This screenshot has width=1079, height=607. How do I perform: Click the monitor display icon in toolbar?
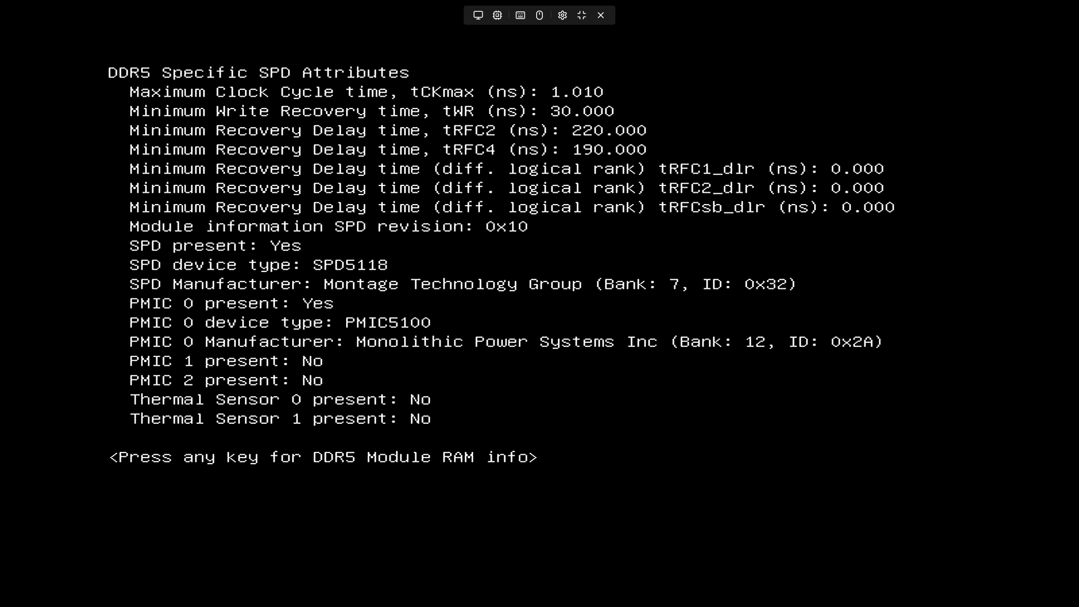(x=478, y=15)
